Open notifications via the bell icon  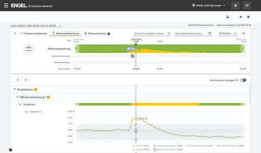click(x=235, y=5)
